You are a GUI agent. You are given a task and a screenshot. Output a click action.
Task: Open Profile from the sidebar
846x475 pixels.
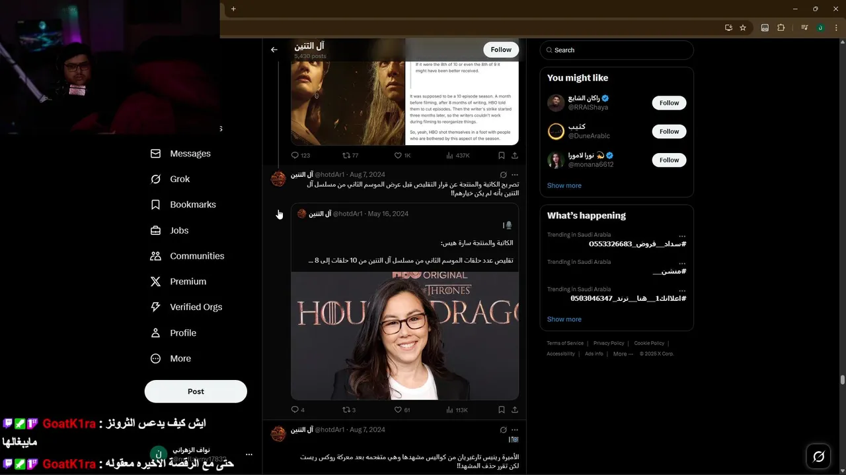[x=173, y=333]
